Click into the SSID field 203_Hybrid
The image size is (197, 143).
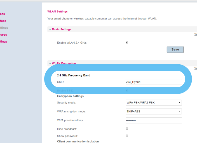click(x=154, y=82)
